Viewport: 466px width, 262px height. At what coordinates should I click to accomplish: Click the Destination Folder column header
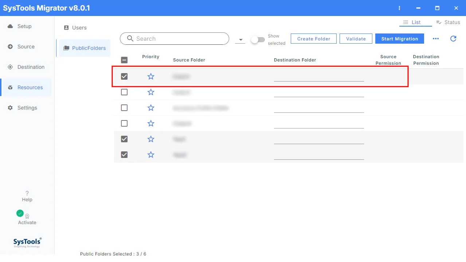(295, 60)
